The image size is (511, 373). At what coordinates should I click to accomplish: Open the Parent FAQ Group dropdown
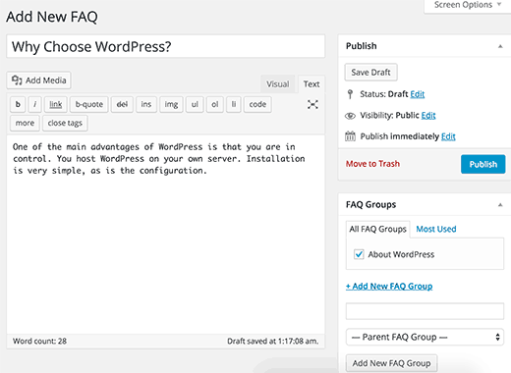(x=425, y=337)
